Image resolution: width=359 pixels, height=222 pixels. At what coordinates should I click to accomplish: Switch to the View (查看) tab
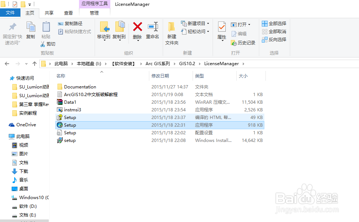coord(68,13)
